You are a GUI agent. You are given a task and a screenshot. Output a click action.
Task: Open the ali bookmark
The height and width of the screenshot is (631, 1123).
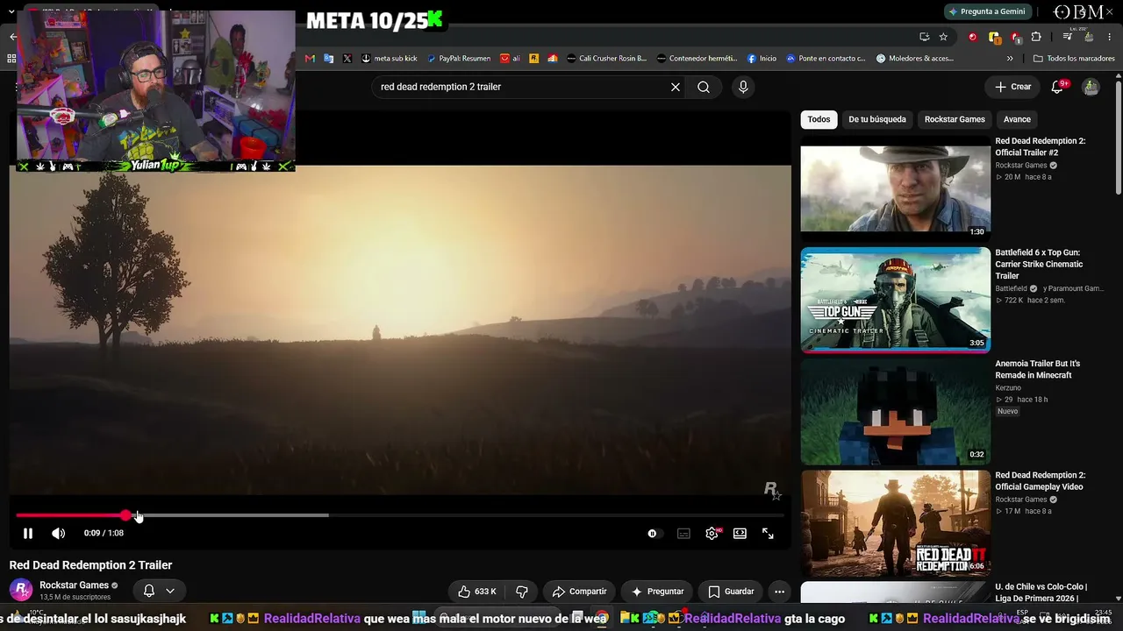point(510,59)
